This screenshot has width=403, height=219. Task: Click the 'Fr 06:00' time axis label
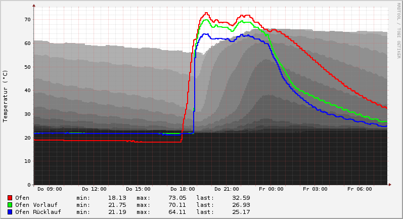(361, 189)
